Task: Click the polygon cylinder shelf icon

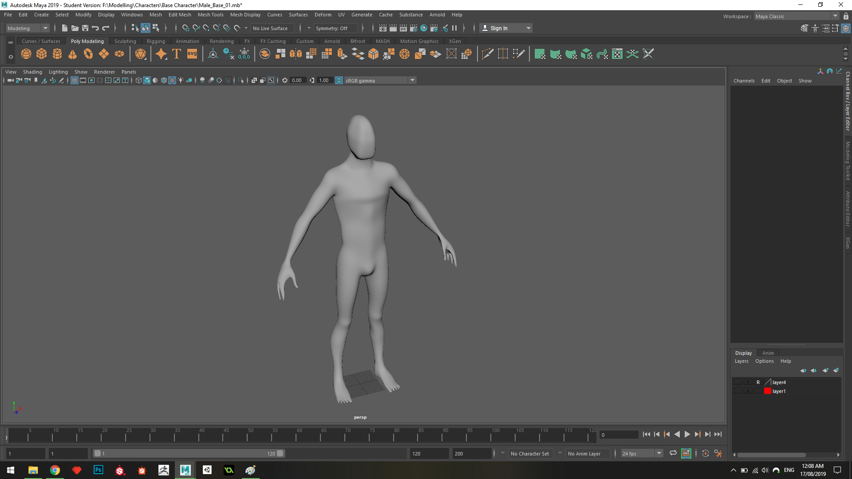Action: click(57, 54)
